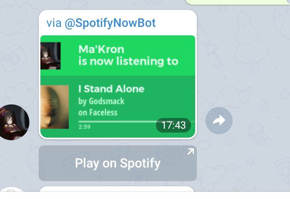Click the partial avatar at bottom left
Image resolution: width=290 pixels, height=199 pixels.
click(x=11, y=189)
